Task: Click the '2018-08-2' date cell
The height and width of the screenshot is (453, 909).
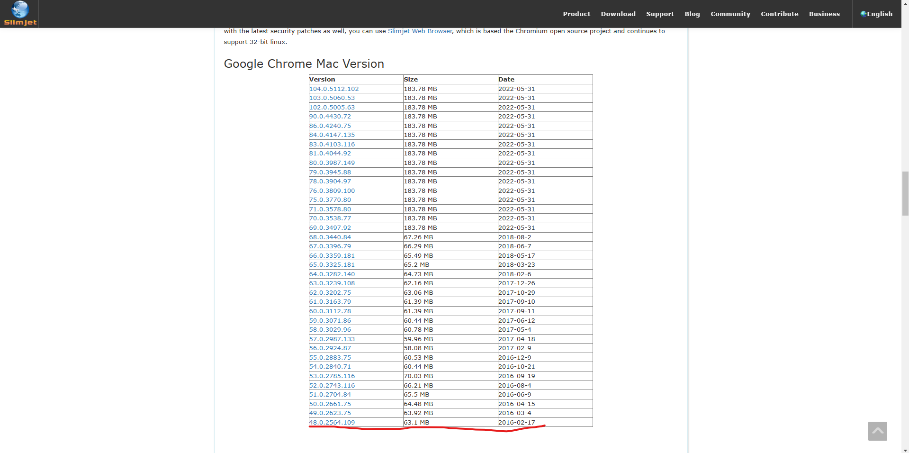Action: pyautogui.click(x=545, y=237)
